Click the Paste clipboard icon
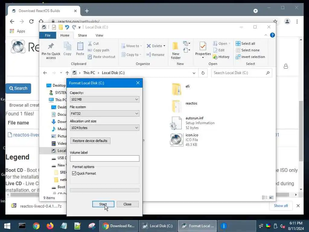 click(x=80, y=49)
